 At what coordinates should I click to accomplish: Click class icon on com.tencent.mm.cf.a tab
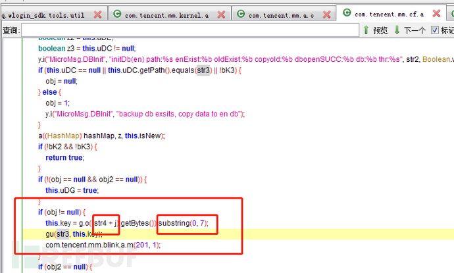click(347, 12)
